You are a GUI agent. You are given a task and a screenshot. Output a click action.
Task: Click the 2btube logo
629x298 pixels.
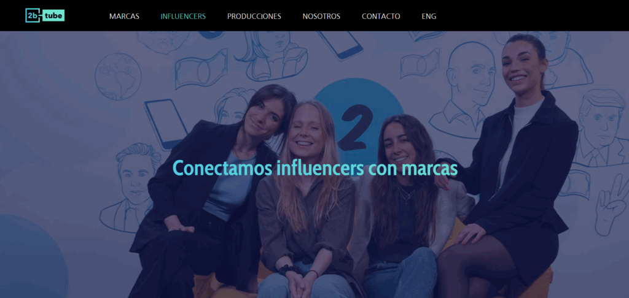pos(45,15)
